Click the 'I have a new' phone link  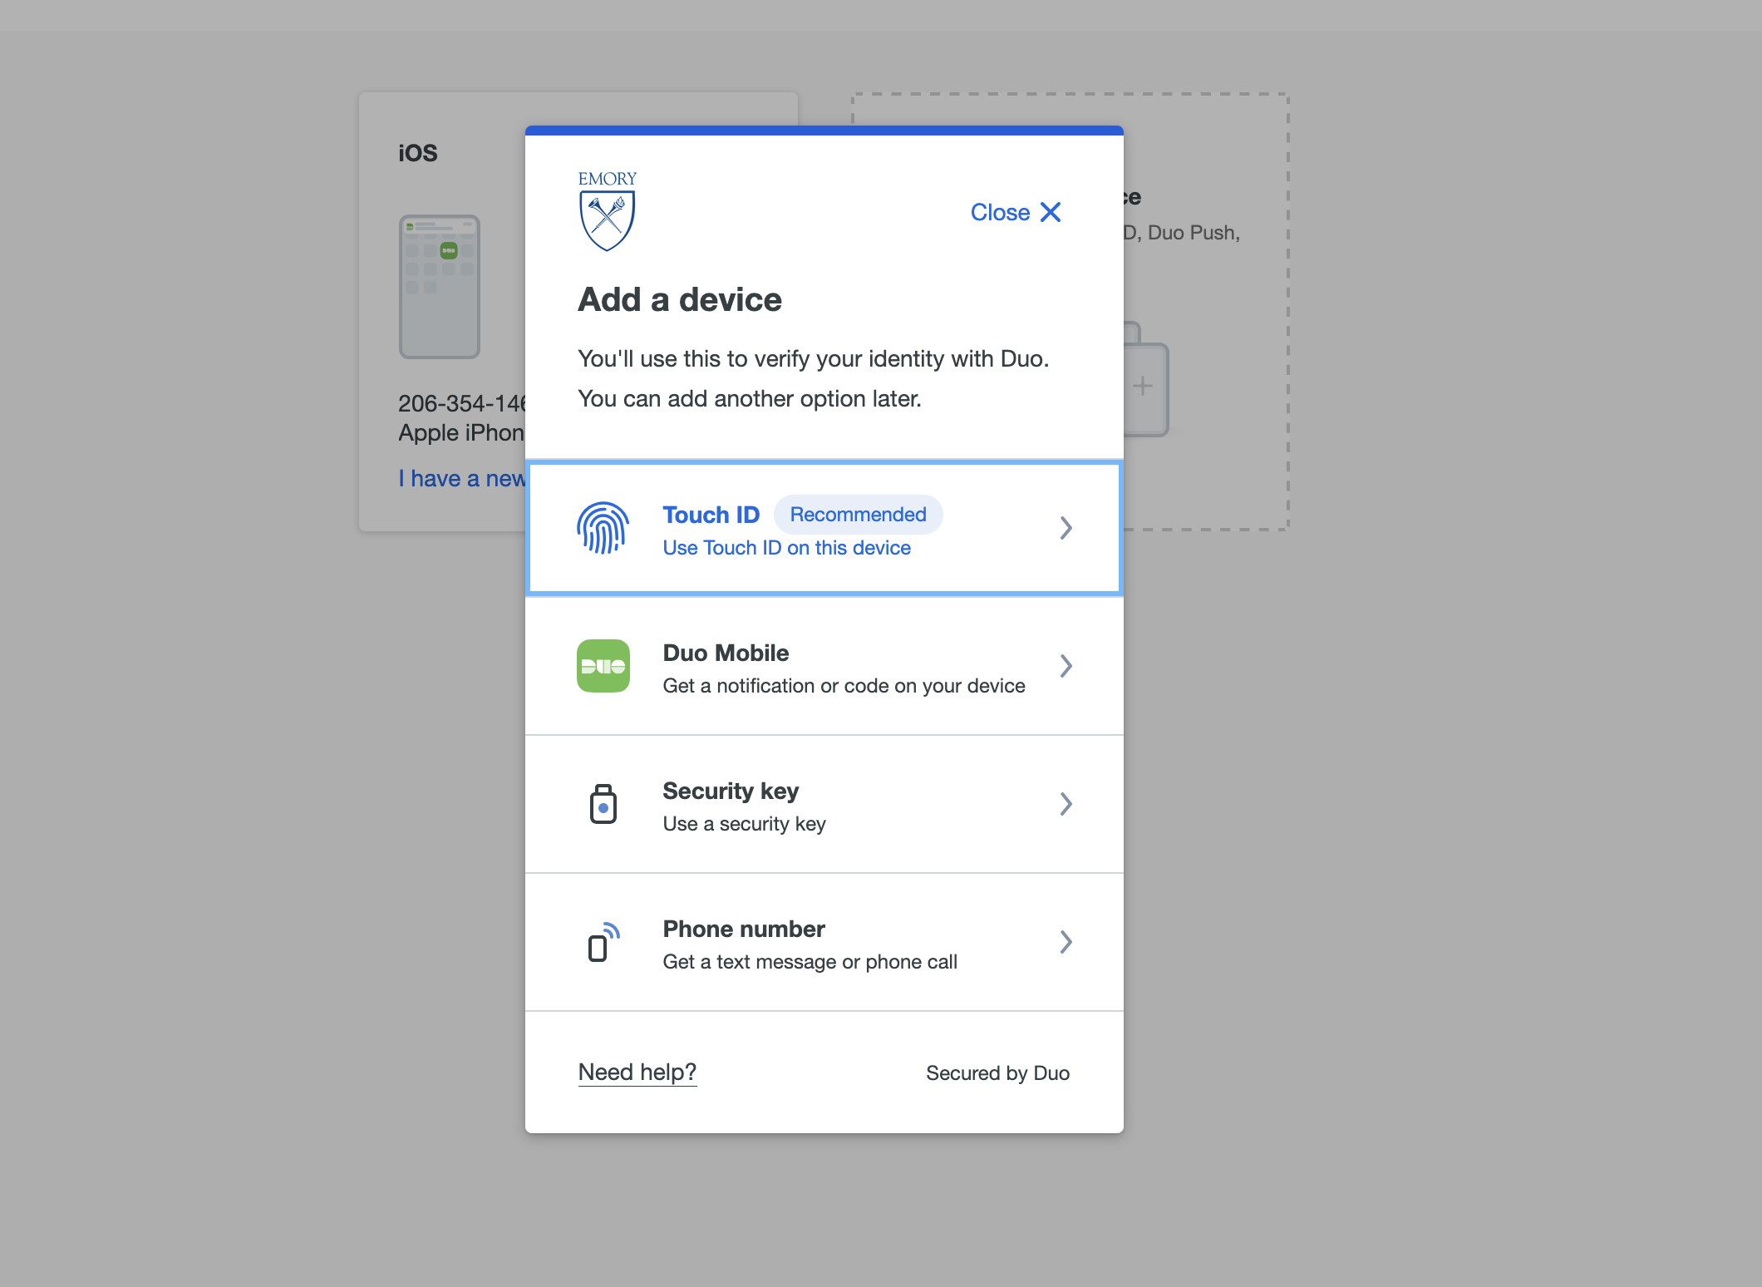click(462, 478)
